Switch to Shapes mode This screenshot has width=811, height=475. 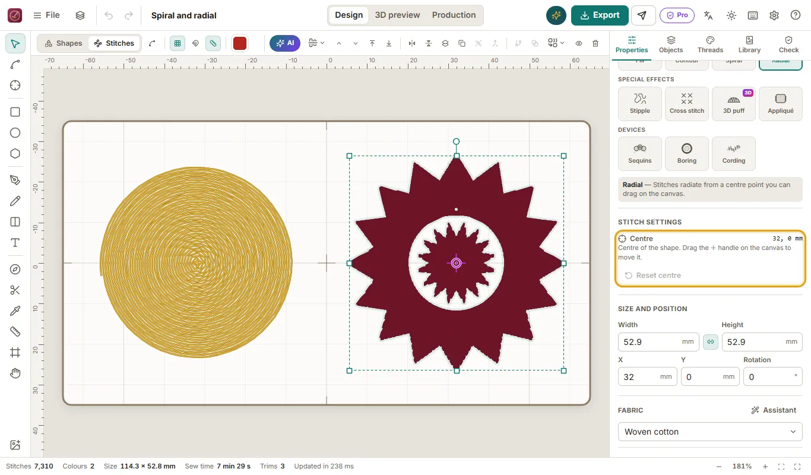(63, 43)
